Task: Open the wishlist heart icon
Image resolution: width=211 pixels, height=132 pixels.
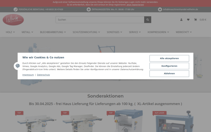Action: 188,20
